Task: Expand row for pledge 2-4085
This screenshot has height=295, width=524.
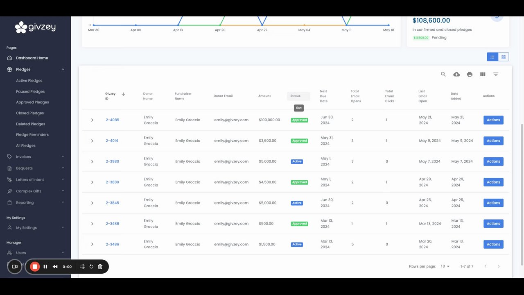Action: tap(92, 120)
